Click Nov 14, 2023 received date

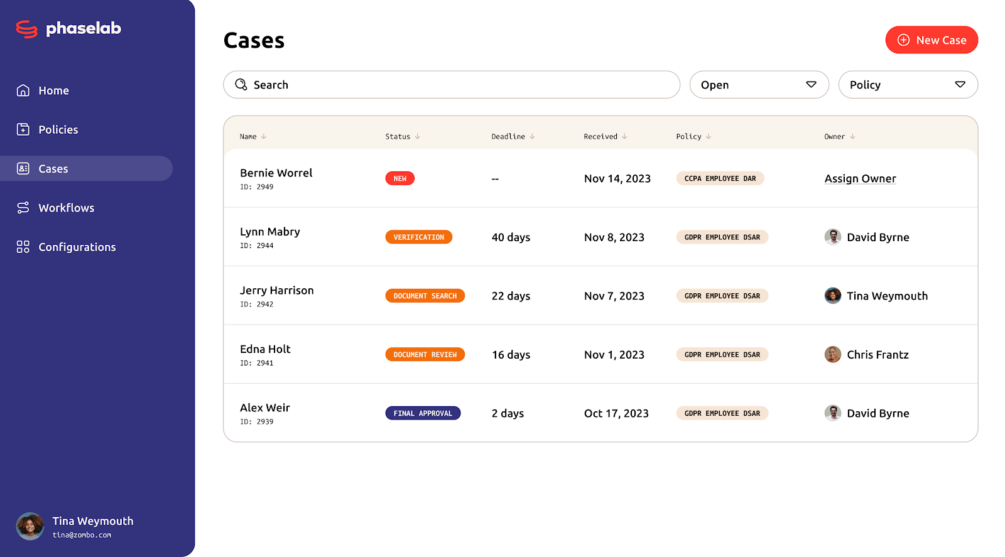click(x=617, y=178)
